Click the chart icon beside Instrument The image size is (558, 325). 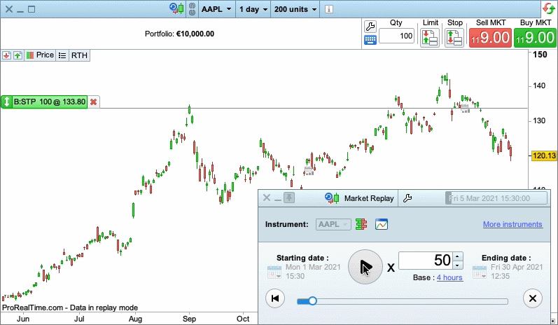coord(382,224)
